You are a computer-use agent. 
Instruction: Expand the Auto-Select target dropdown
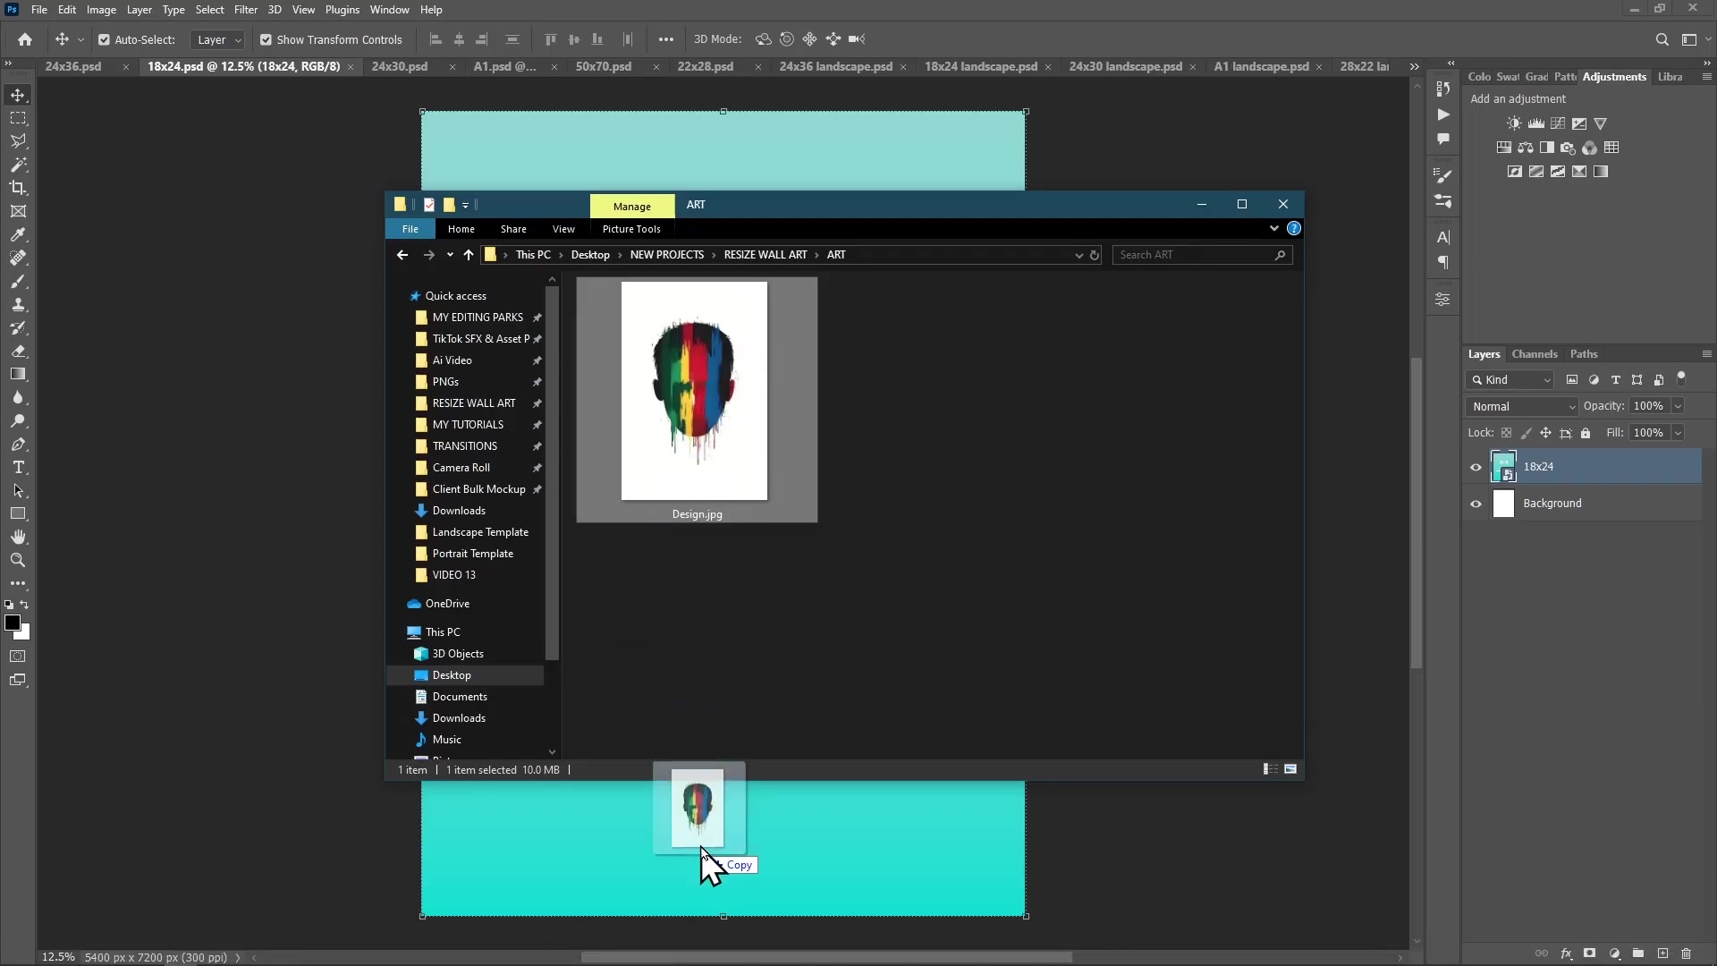(x=236, y=39)
